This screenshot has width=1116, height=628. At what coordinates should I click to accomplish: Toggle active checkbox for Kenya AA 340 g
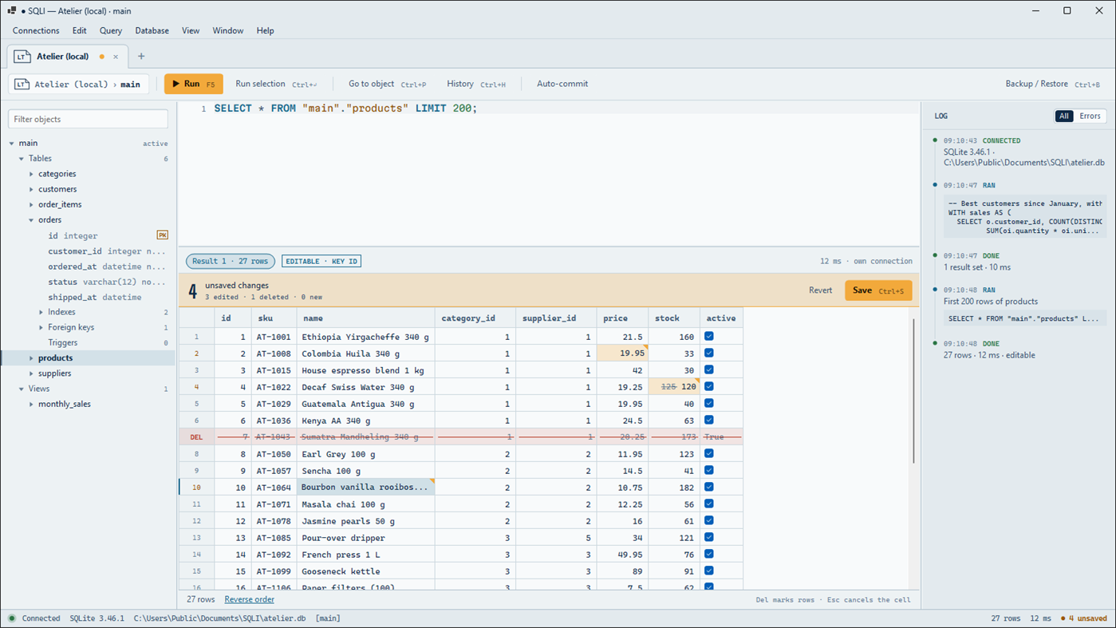pyautogui.click(x=709, y=421)
